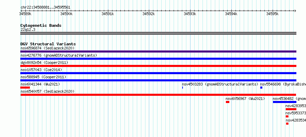Click the 34594k ruler position
The image size is (306, 137).
231,14
